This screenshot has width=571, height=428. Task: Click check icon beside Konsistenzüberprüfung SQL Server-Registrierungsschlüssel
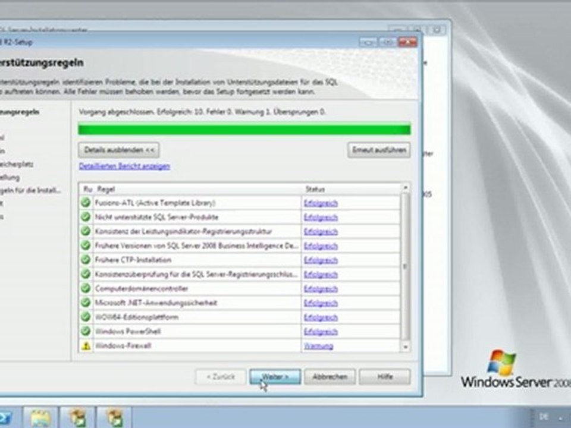click(x=86, y=273)
